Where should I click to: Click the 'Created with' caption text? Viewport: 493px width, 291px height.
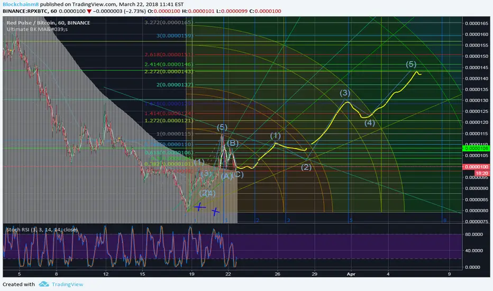(x=19, y=285)
